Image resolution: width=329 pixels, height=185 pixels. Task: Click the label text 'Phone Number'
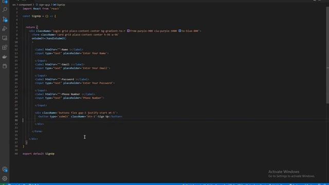click(71, 94)
